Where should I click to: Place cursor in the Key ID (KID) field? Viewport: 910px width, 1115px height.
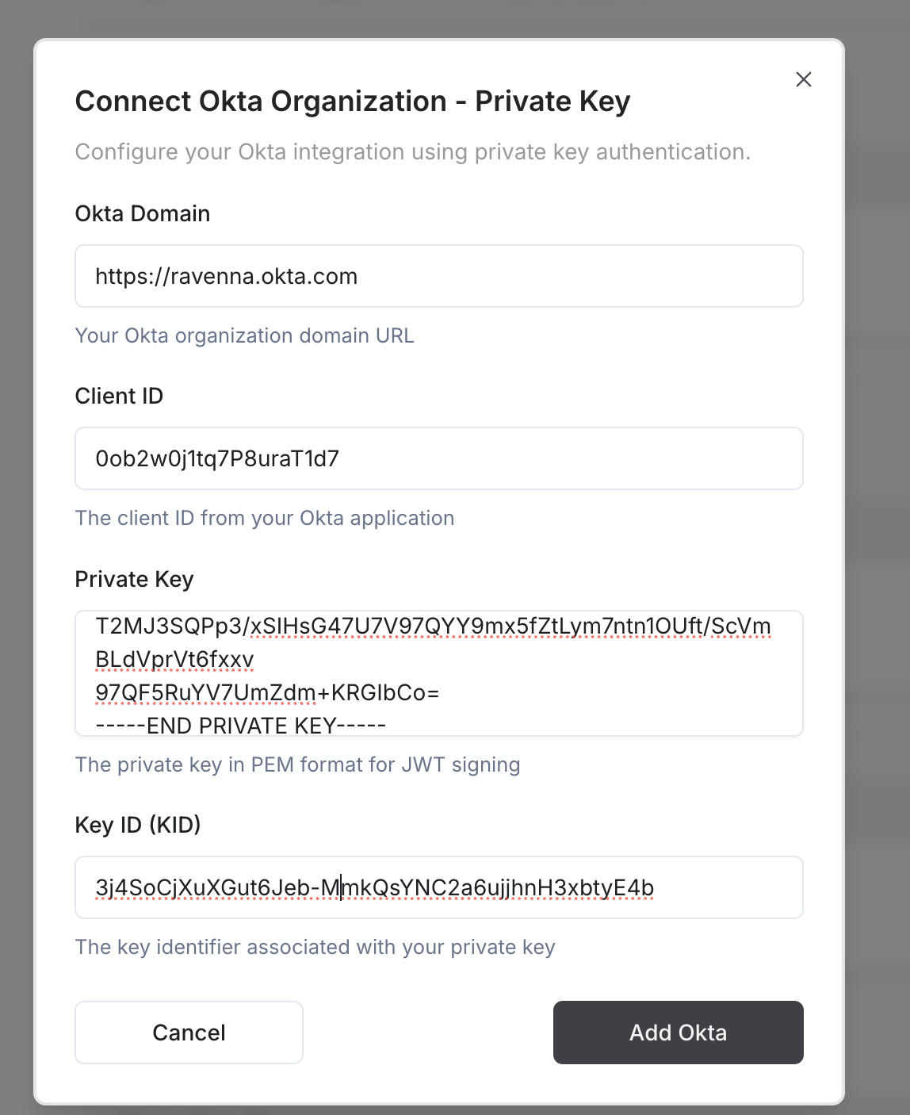439,887
